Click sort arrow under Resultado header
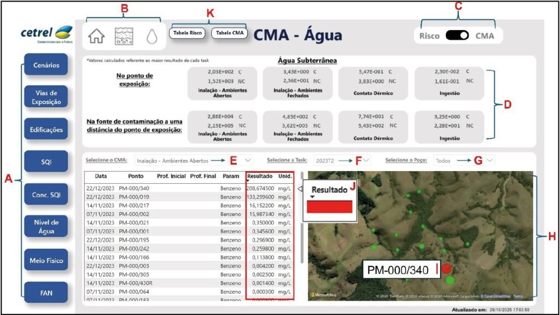This screenshot has height=315, width=560. click(248, 182)
